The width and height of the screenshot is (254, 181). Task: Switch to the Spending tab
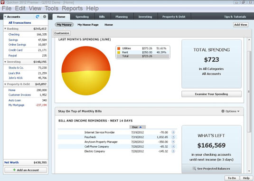82,17
